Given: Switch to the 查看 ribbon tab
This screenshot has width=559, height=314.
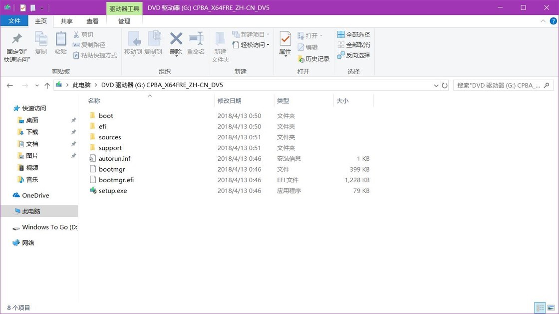Looking at the screenshot, I should [x=93, y=21].
